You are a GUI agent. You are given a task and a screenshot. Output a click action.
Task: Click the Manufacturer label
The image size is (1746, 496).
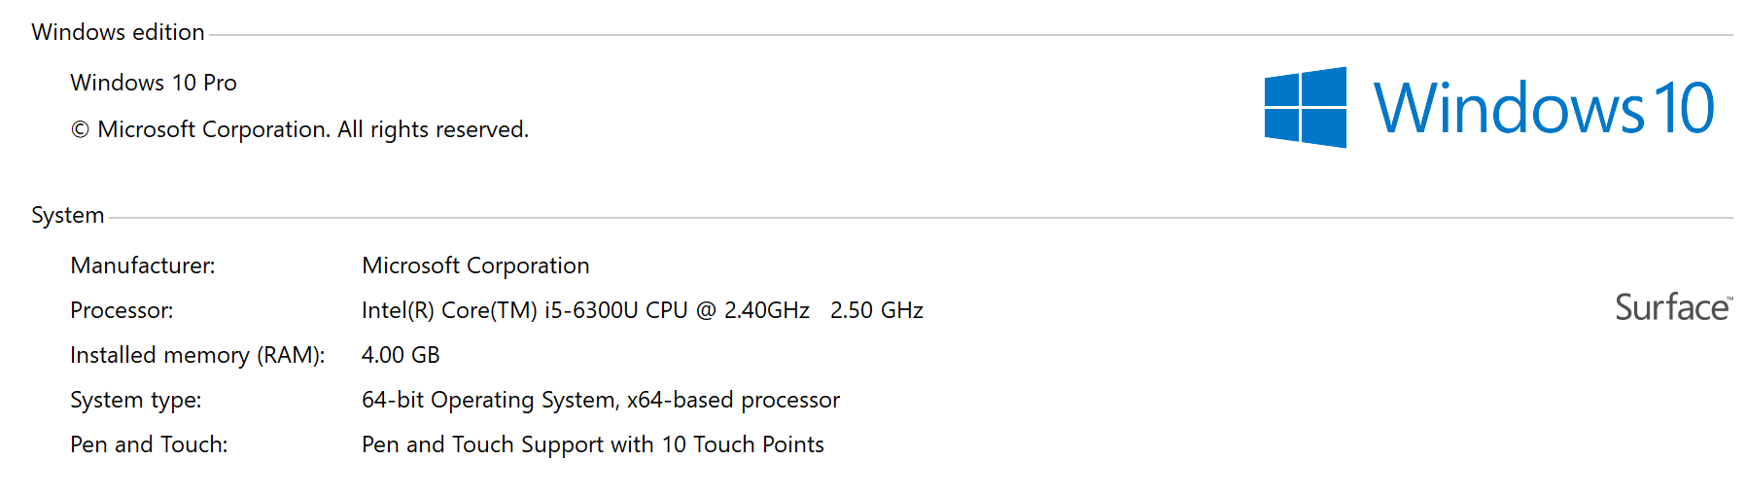(x=143, y=266)
